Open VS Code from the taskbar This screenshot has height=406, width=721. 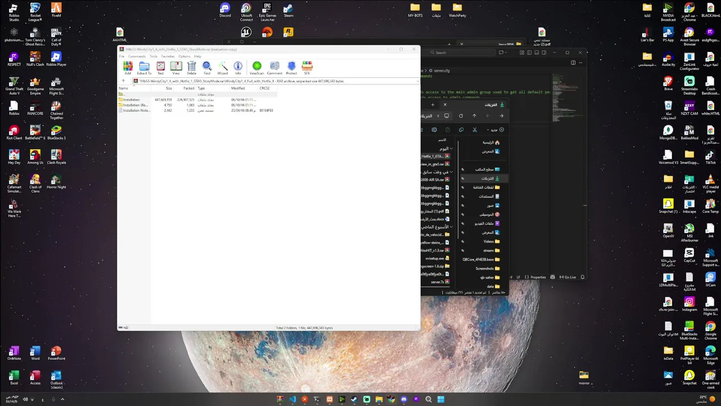[292, 399]
